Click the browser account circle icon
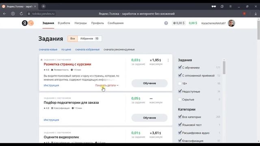 click(x=13, y=14)
